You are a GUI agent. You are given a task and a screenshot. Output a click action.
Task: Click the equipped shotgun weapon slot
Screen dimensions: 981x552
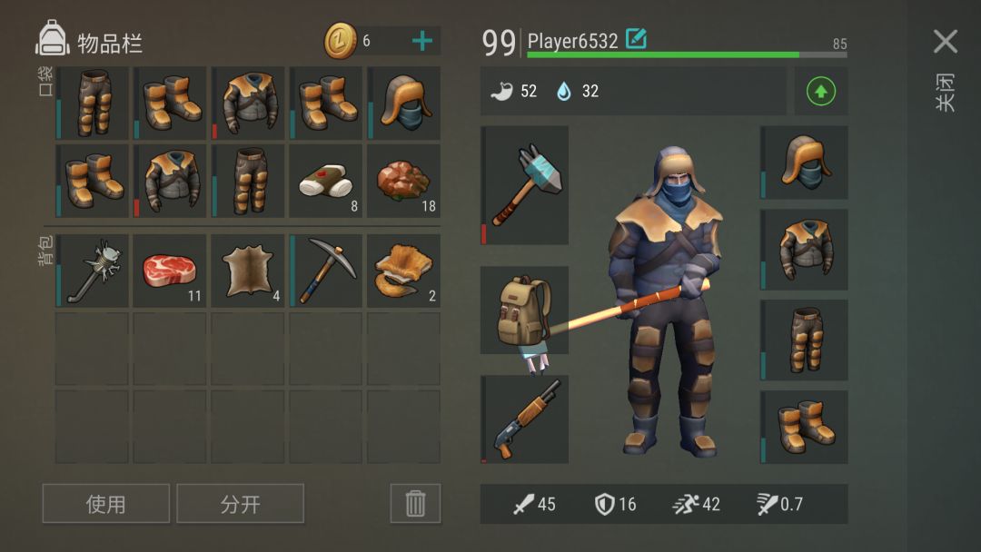click(x=524, y=419)
